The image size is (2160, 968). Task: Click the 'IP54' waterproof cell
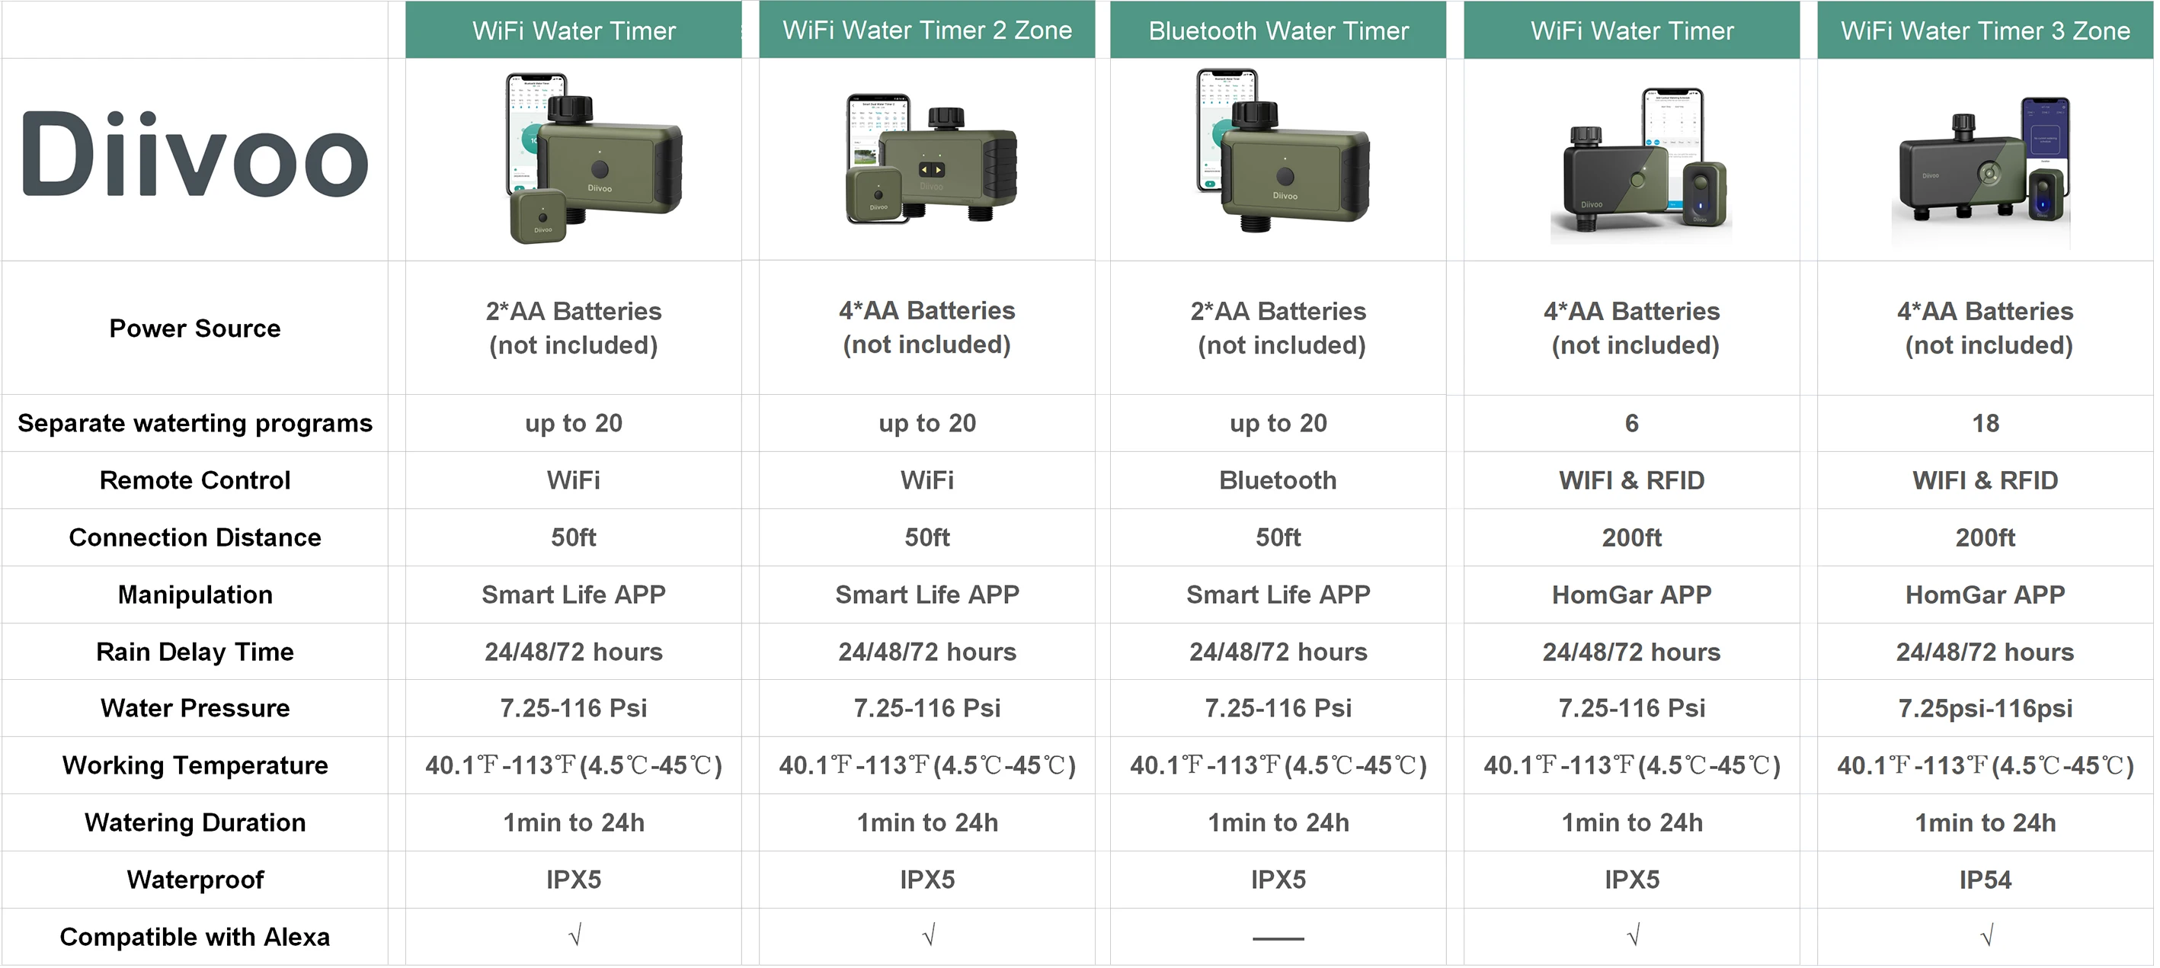tap(1986, 880)
